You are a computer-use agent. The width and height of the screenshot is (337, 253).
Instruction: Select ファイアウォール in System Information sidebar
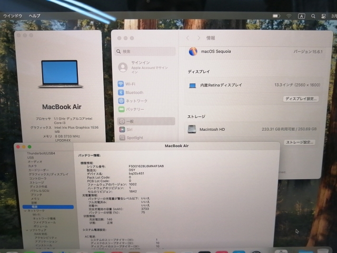click(x=44, y=222)
